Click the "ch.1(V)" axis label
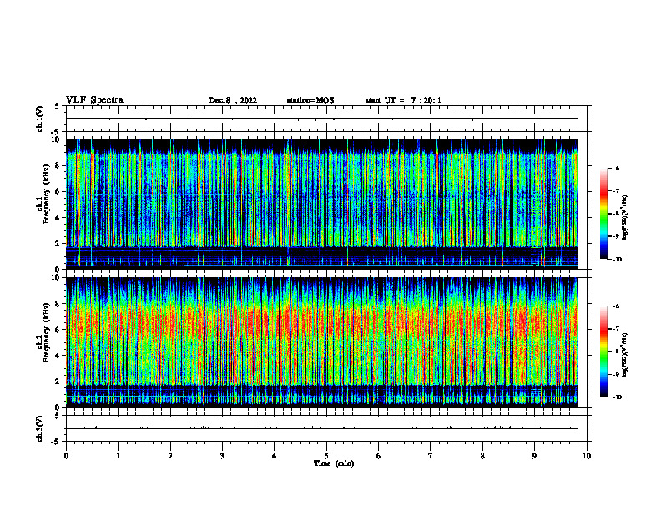The width and height of the screenshot is (661, 511). [x=40, y=119]
